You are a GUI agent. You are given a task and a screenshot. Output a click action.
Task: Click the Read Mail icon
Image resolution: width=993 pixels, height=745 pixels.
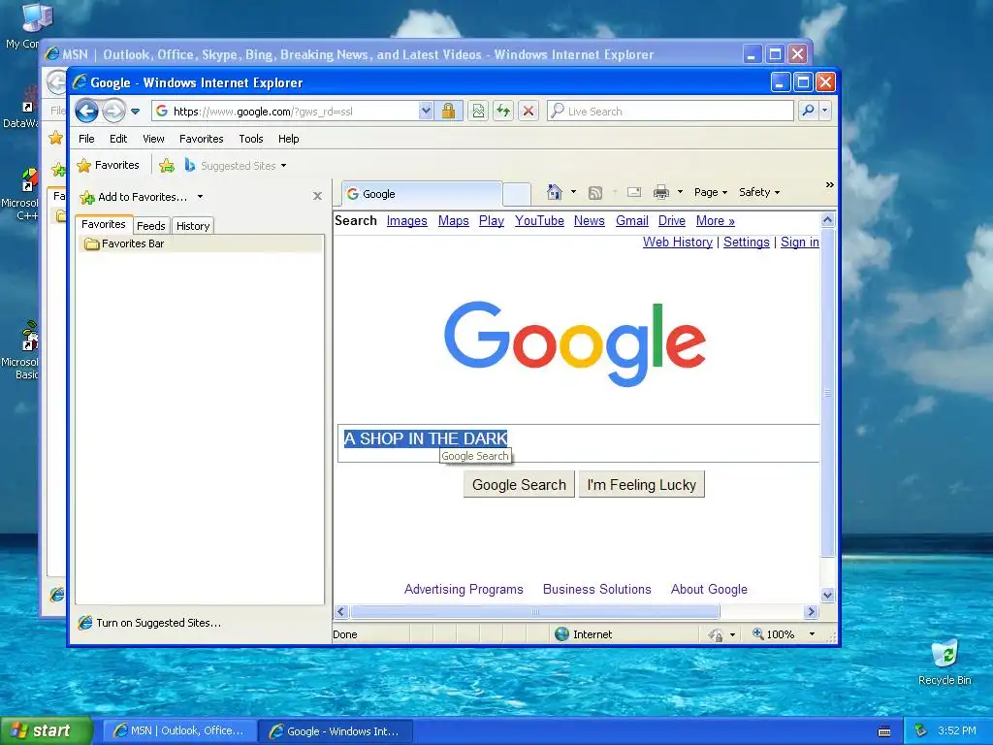coord(634,192)
